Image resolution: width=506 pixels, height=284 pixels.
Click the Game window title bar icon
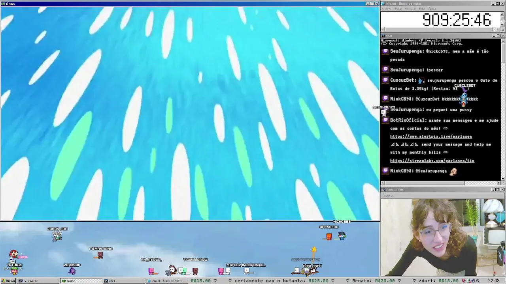pyautogui.click(x=3, y=4)
